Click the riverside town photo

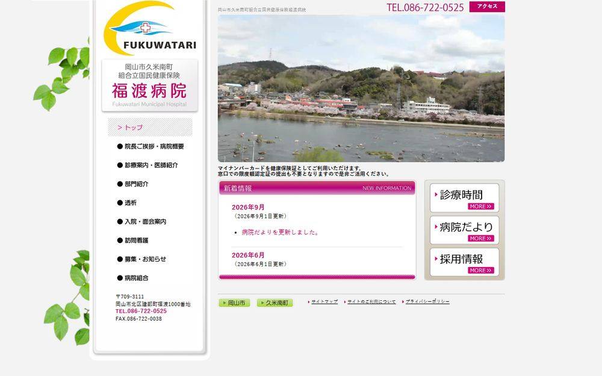point(361,88)
